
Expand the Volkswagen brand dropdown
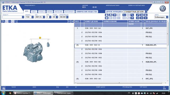point(167,17)
